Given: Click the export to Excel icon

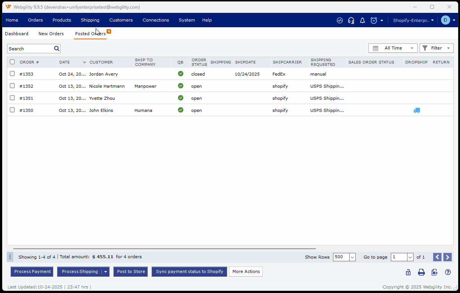Looking at the screenshot, I should pyautogui.click(x=434, y=272).
